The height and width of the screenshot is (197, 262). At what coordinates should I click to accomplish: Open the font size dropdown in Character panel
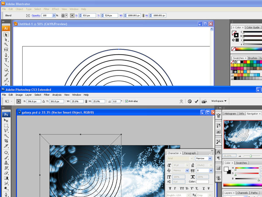187,165
